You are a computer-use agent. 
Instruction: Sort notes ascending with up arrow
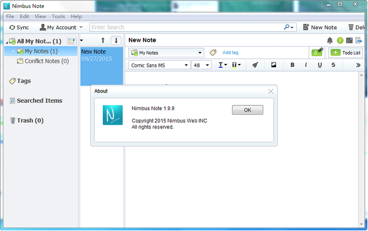(103, 40)
